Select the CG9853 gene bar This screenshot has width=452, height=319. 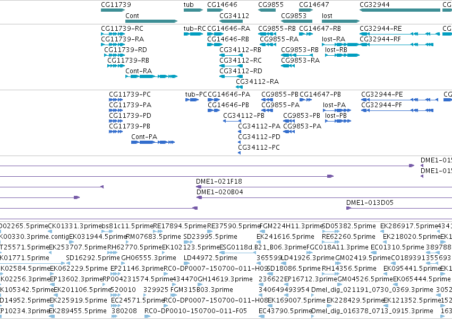296,21
